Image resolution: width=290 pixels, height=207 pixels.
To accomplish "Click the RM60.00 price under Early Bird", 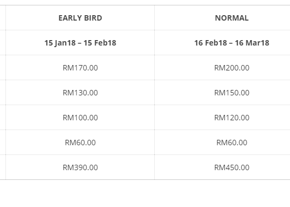I will click(80, 143).
